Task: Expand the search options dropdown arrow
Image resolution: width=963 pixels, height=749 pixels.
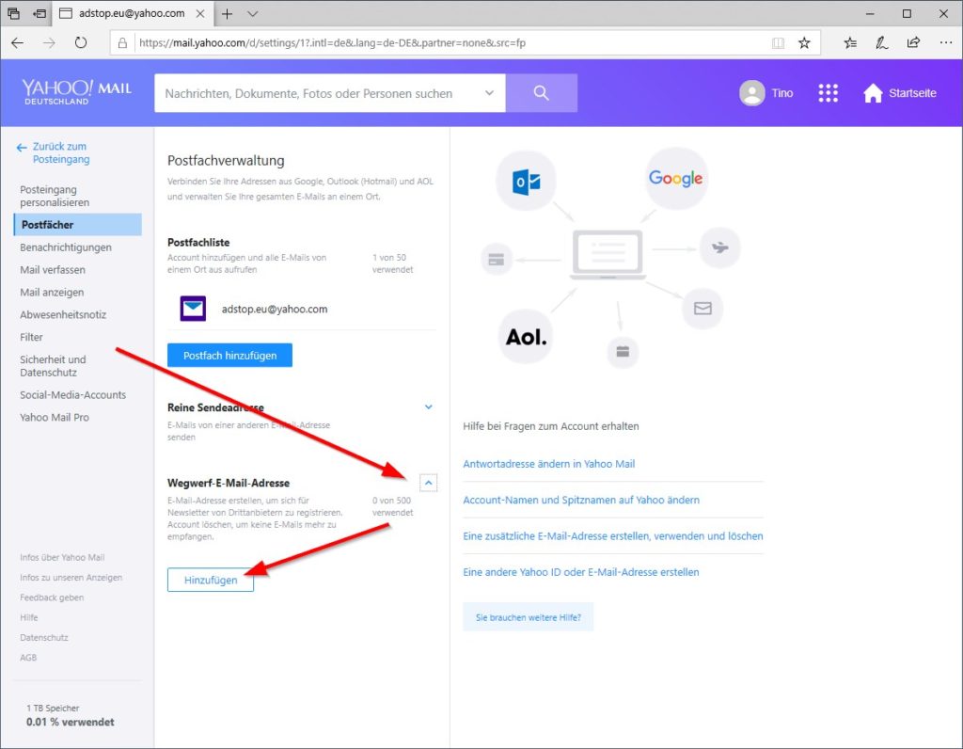Action: [x=489, y=93]
